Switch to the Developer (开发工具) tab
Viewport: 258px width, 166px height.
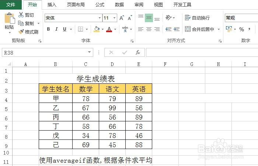[x=182, y=4]
